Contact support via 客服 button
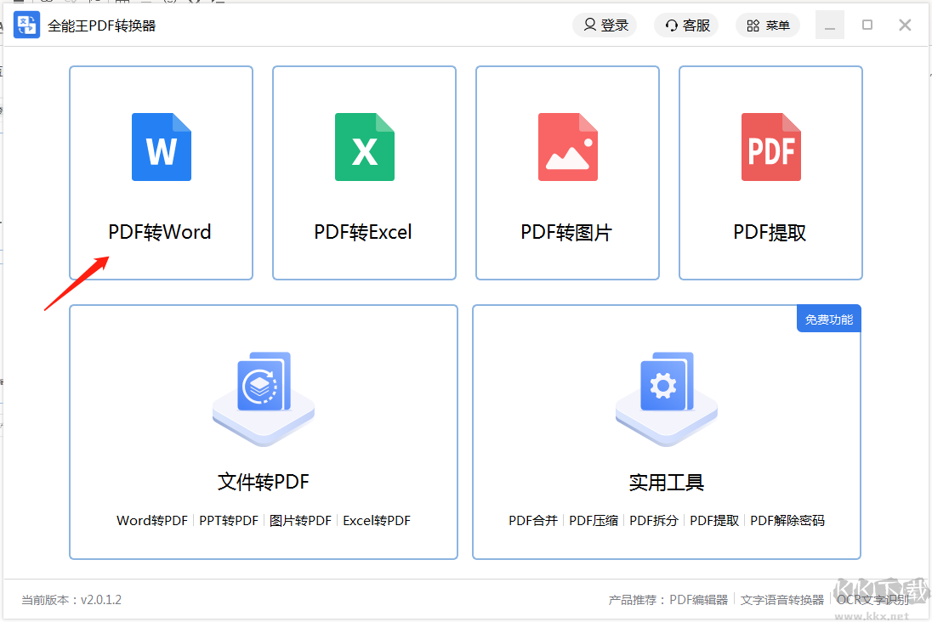Image resolution: width=932 pixels, height=622 pixels. [687, 25]
